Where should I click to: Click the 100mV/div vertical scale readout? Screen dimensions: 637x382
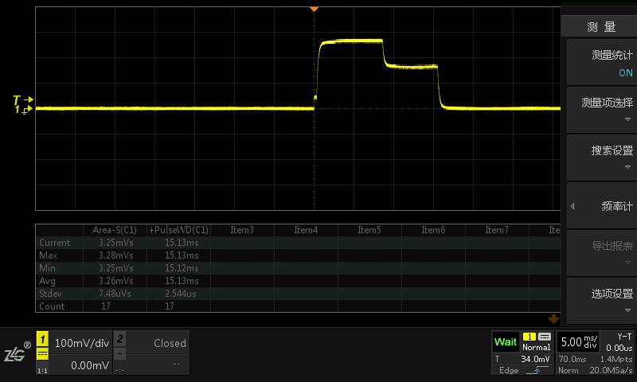81,343
